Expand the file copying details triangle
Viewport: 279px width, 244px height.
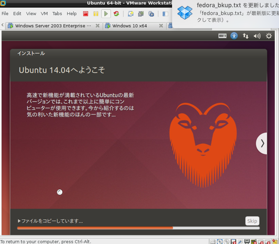point(19,221)
